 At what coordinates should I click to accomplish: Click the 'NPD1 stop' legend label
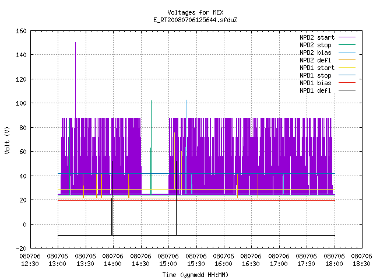click(x=315, y=75)
